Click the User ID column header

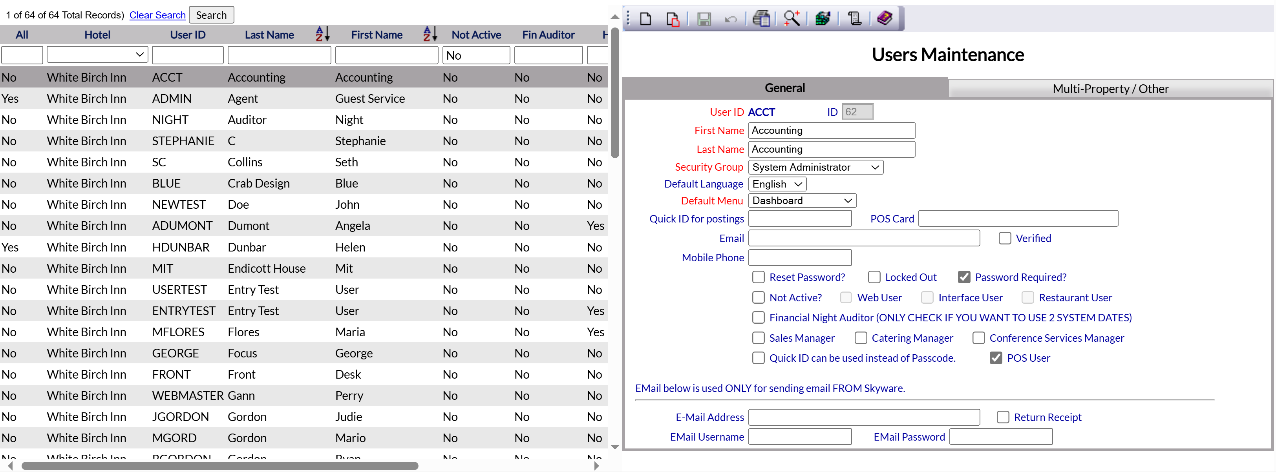188,35
